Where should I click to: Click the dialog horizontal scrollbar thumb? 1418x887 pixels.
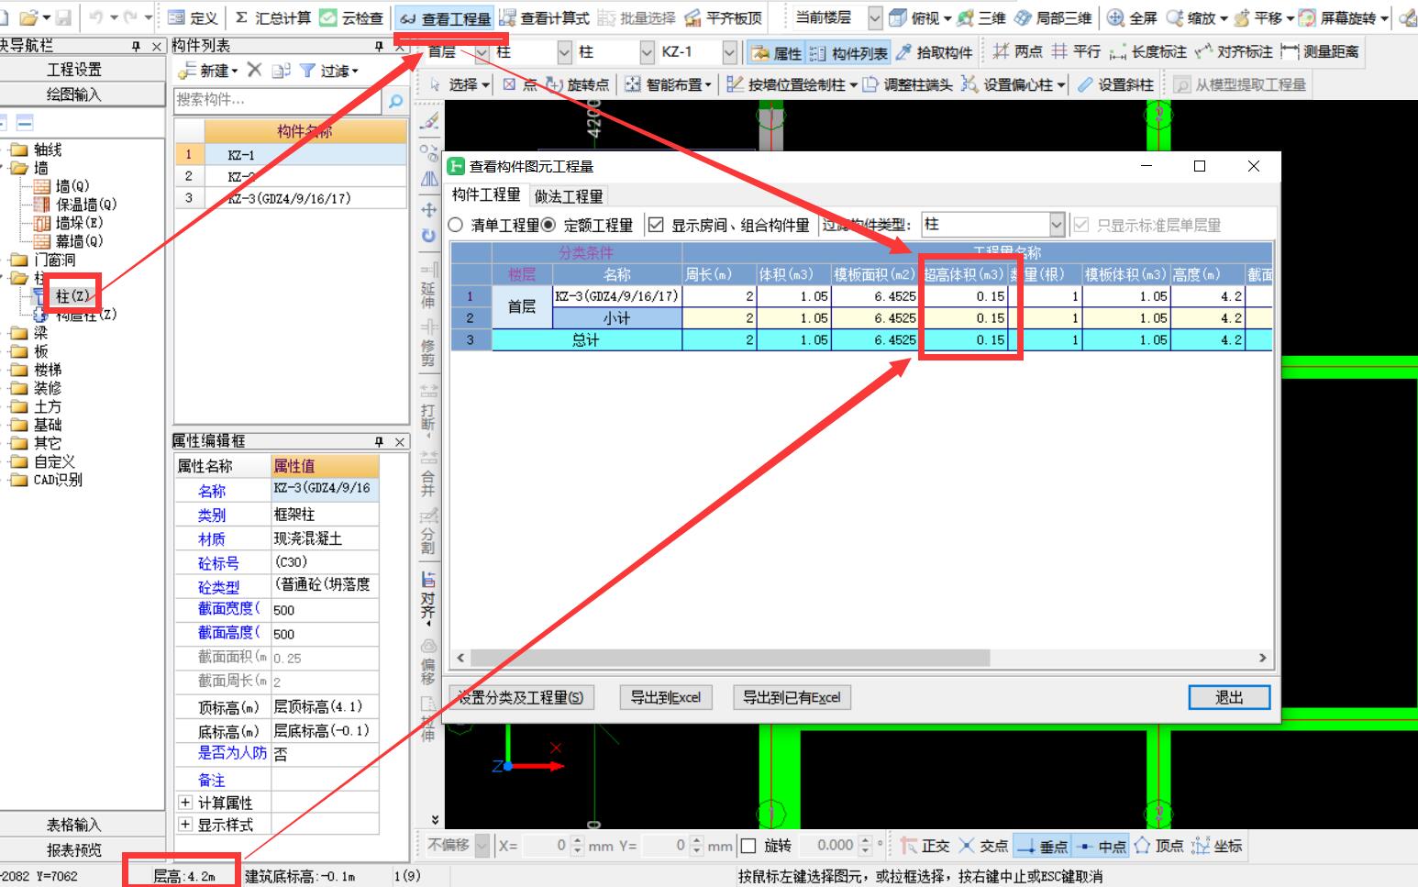point(730,658)
